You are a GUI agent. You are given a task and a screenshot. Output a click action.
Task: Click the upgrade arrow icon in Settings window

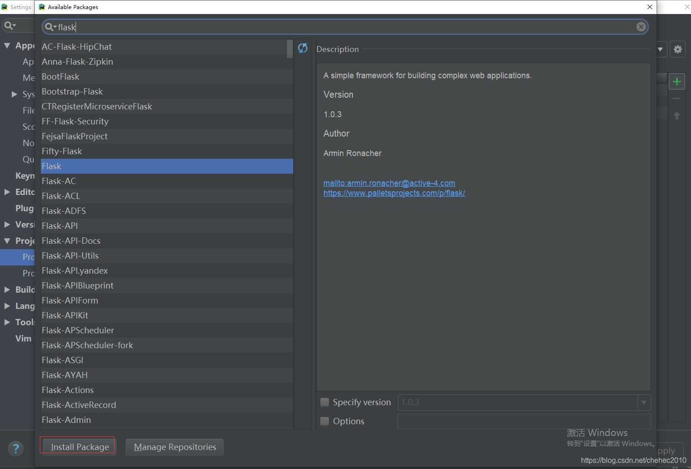tap(677, 116)
